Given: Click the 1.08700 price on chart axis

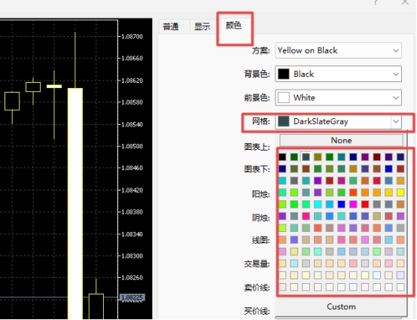Looking at the screenshot, I should (x=132, y=36).
